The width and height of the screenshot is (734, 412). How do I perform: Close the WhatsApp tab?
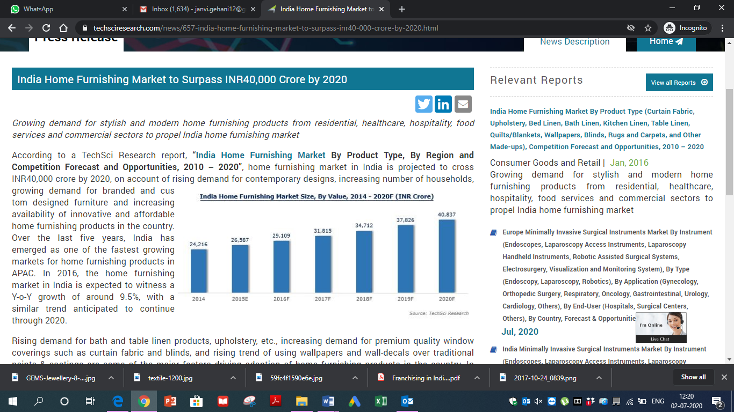point(125,9)
